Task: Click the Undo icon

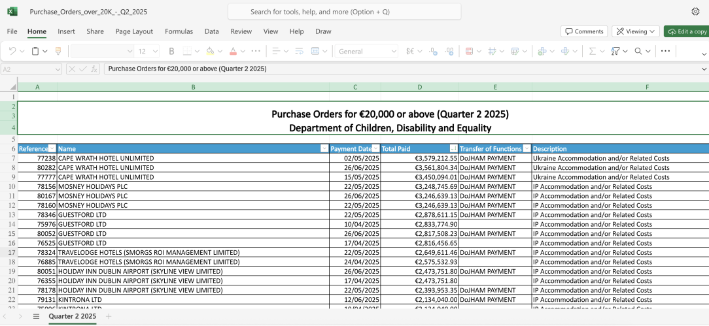Action: tap(12, 51)
